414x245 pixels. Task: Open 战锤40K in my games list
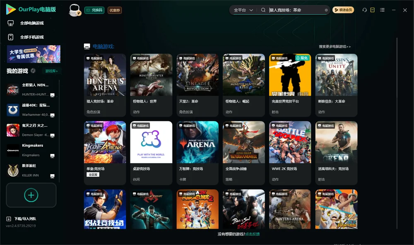31,110
